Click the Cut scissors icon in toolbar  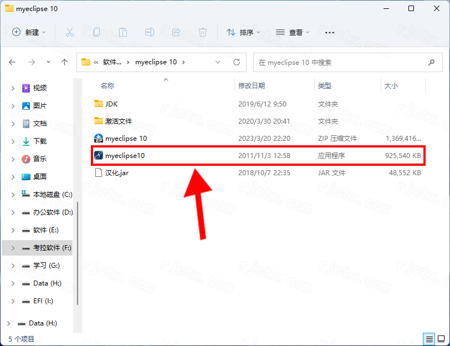tap(70, 32)
